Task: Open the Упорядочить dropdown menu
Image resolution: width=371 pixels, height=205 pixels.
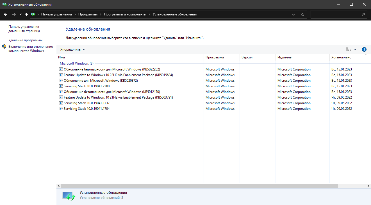Action: tap(72, 49)
